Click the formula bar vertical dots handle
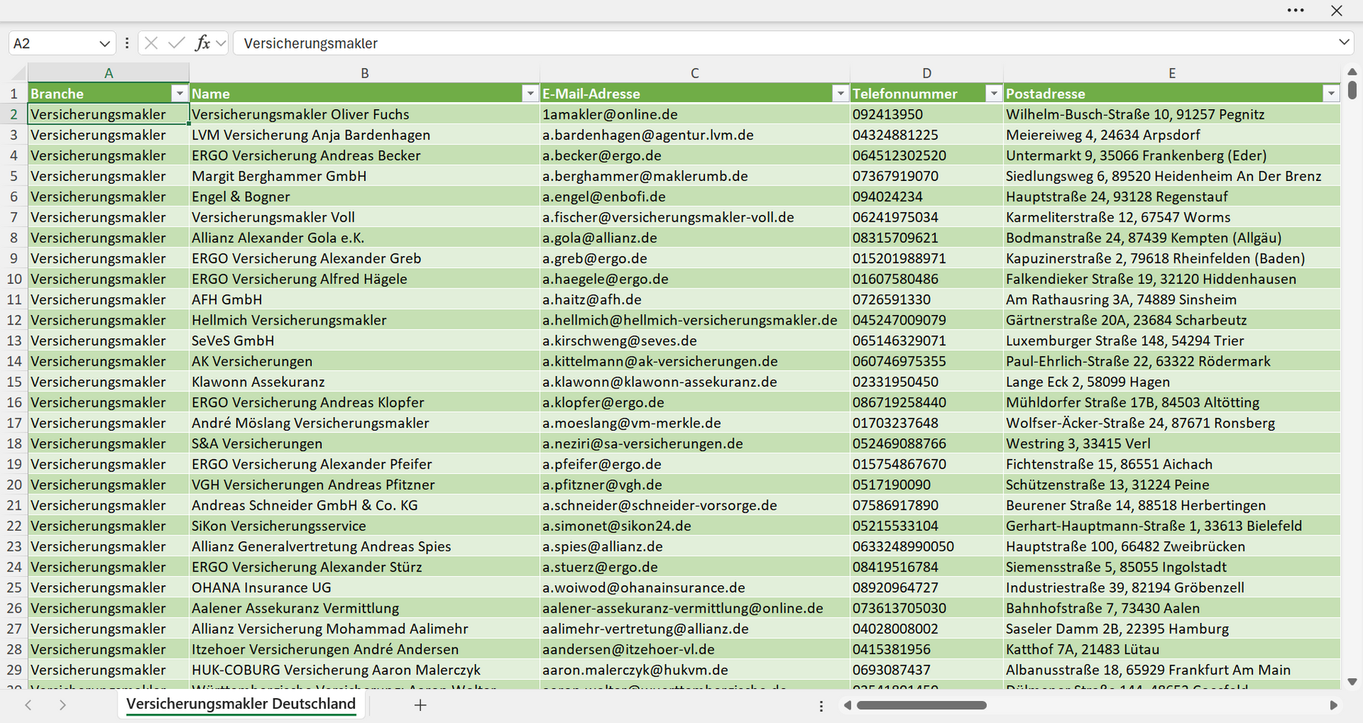This screenshot has height=723, width=1363. click(126, 43)
